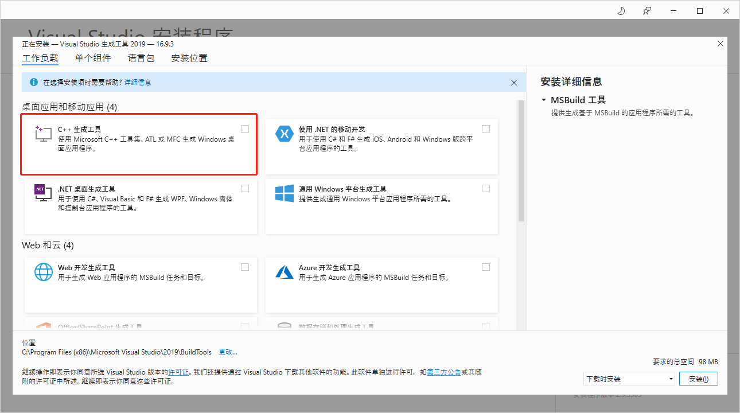Click the Azure 开发生成工具 logo icon
The height and width of the screenshot is (413, 740).
(x=285, y=272)
